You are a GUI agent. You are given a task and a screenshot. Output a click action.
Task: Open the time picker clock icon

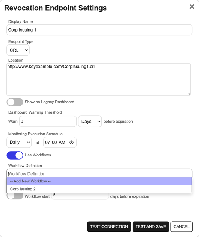71,142
